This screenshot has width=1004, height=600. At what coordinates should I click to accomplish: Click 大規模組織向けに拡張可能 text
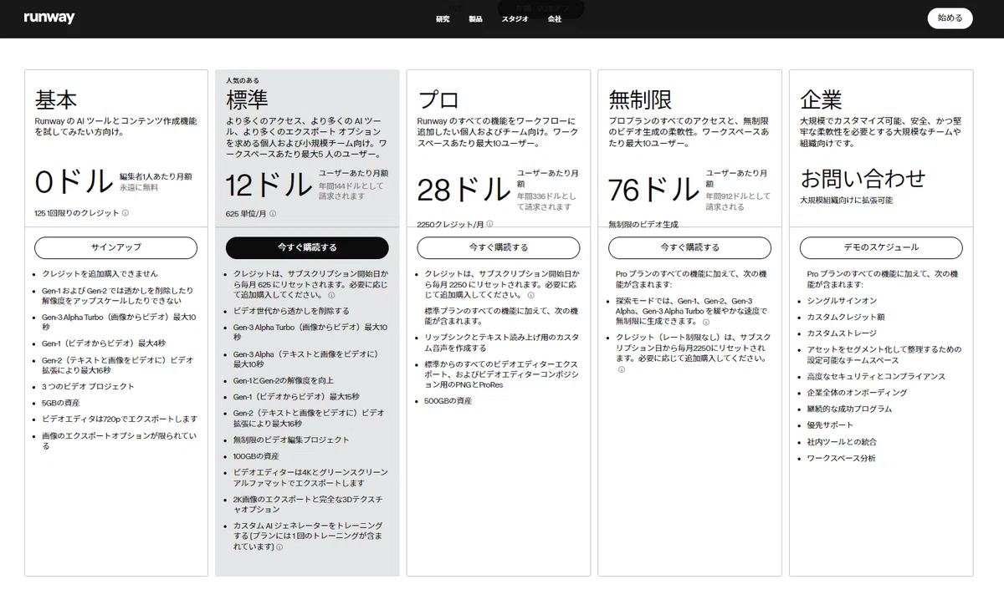tap(846, 201)
